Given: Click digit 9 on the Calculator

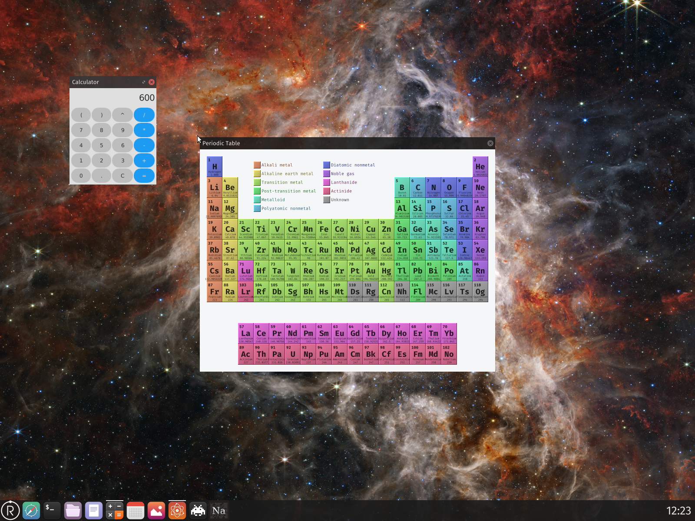Looking at the screenshot, I should pos(122,130).
